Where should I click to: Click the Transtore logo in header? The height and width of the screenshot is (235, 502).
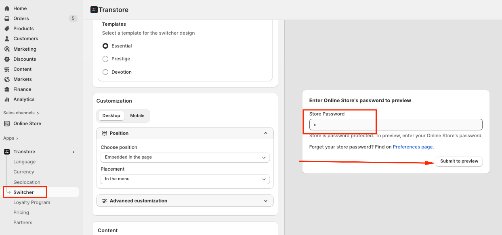[94, 10]
